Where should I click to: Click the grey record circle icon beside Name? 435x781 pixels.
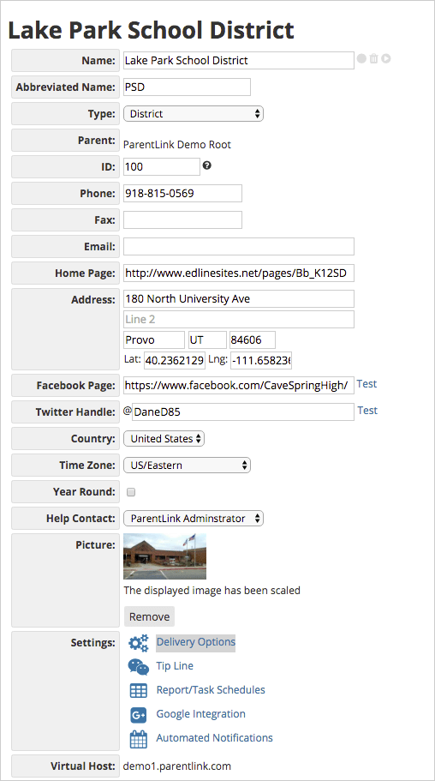tap(361, 59)
